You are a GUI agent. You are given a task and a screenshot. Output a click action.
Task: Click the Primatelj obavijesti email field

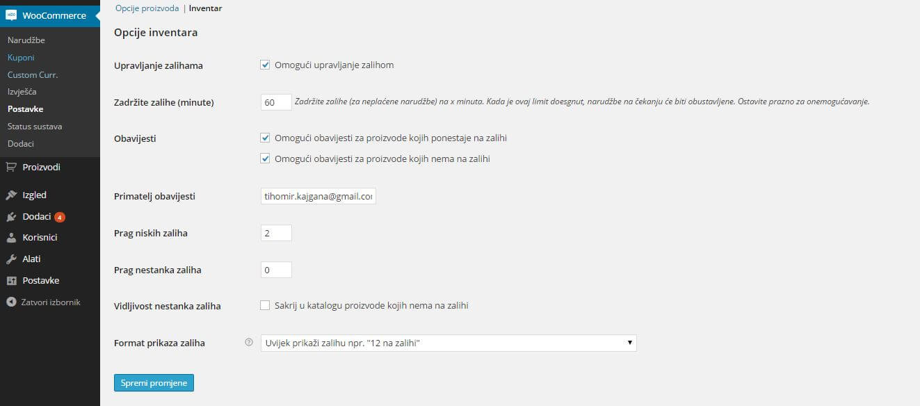318,197
